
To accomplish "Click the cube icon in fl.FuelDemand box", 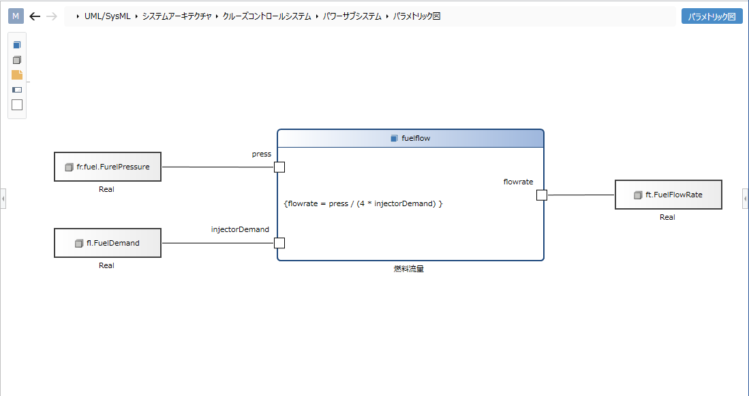I will click(79, 244).
